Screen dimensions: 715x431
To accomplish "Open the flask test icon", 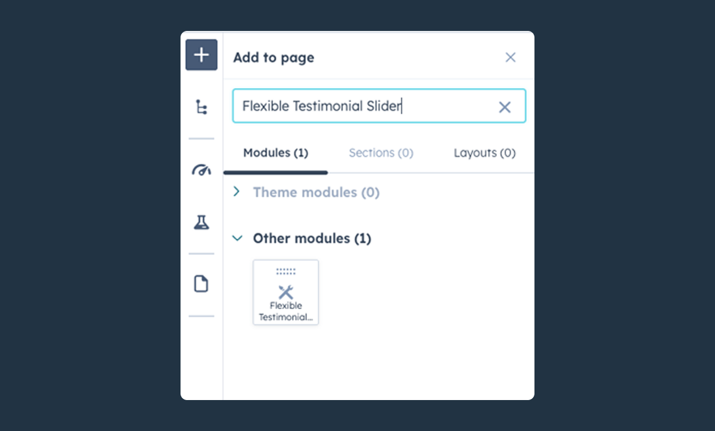I will pyautogui.click(x=201, y=223).
